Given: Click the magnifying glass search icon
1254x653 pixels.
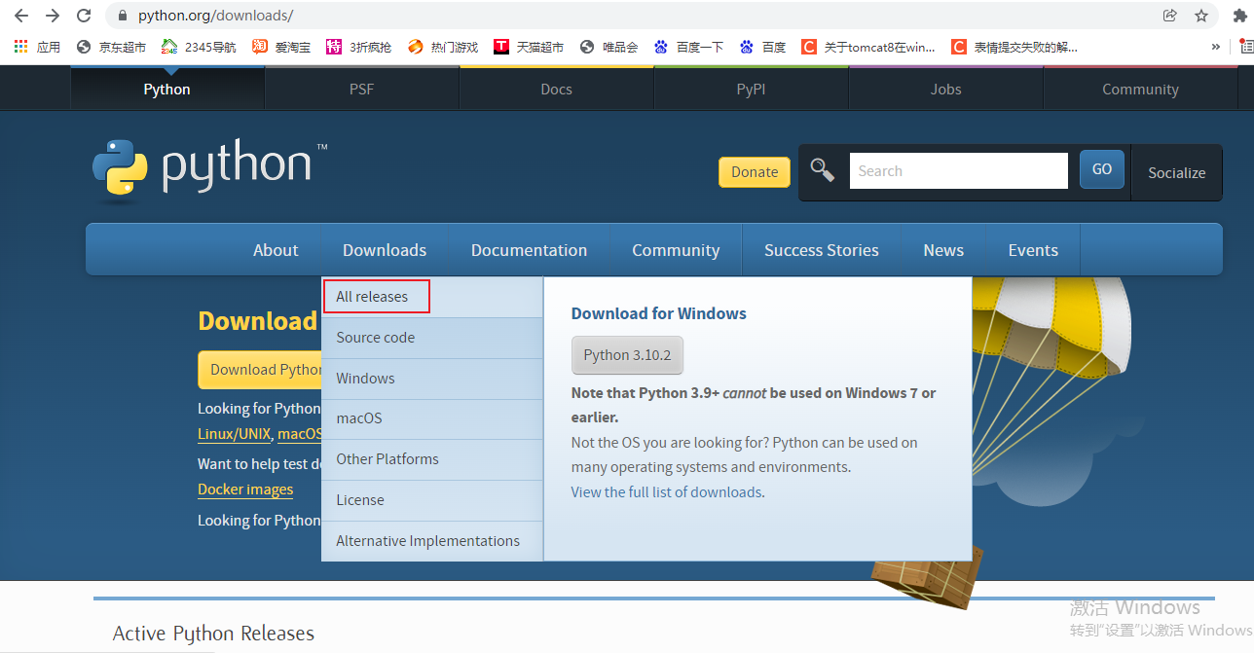Looking at the screenshot, I should tap(823, 170).
